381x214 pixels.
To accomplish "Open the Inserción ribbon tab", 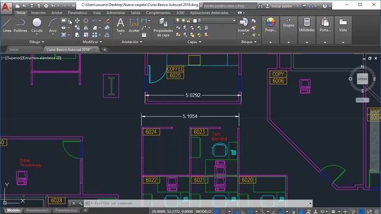I will click(38, 12).
